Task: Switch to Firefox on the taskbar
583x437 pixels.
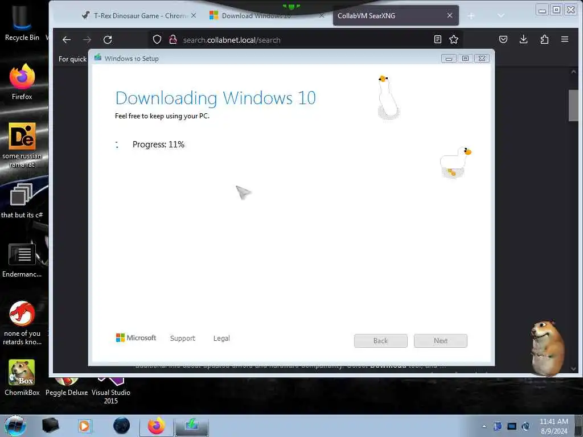Action: pyautogui.click(x=156, y=426)
